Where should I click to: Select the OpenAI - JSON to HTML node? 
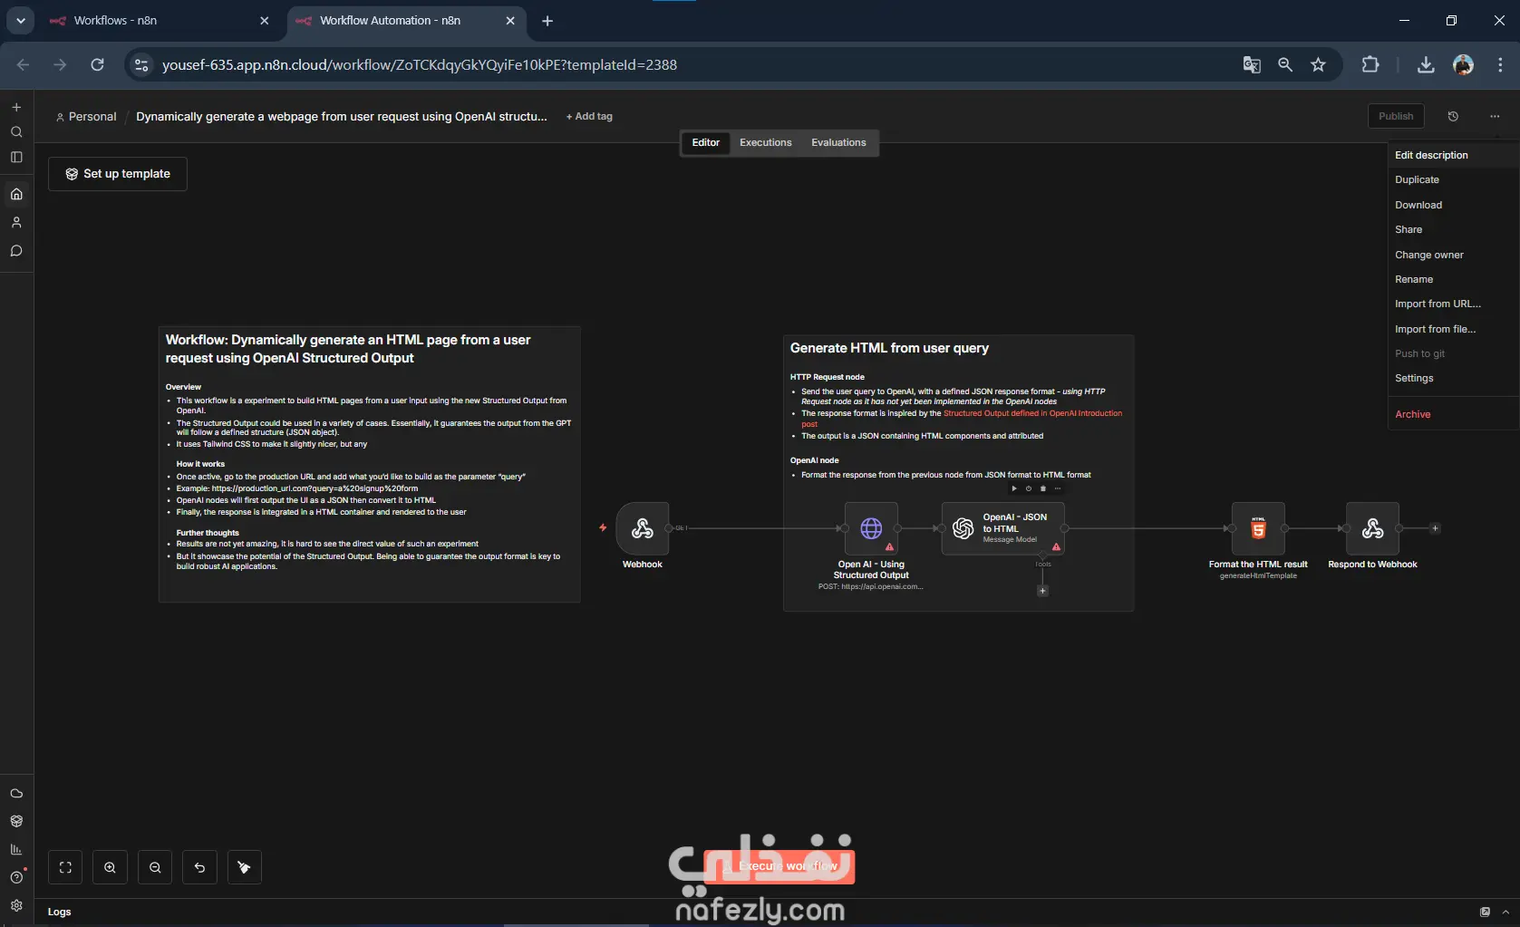1003,528
